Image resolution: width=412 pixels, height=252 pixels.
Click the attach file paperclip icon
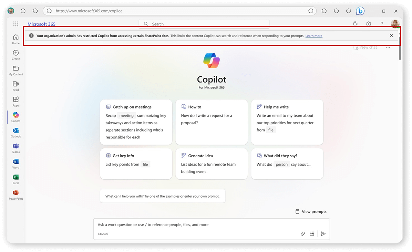pos(303,234)
